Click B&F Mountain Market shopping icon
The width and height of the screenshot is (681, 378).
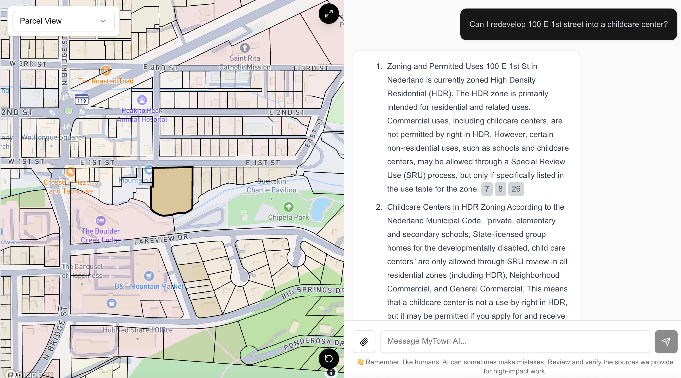pos(149,276)
